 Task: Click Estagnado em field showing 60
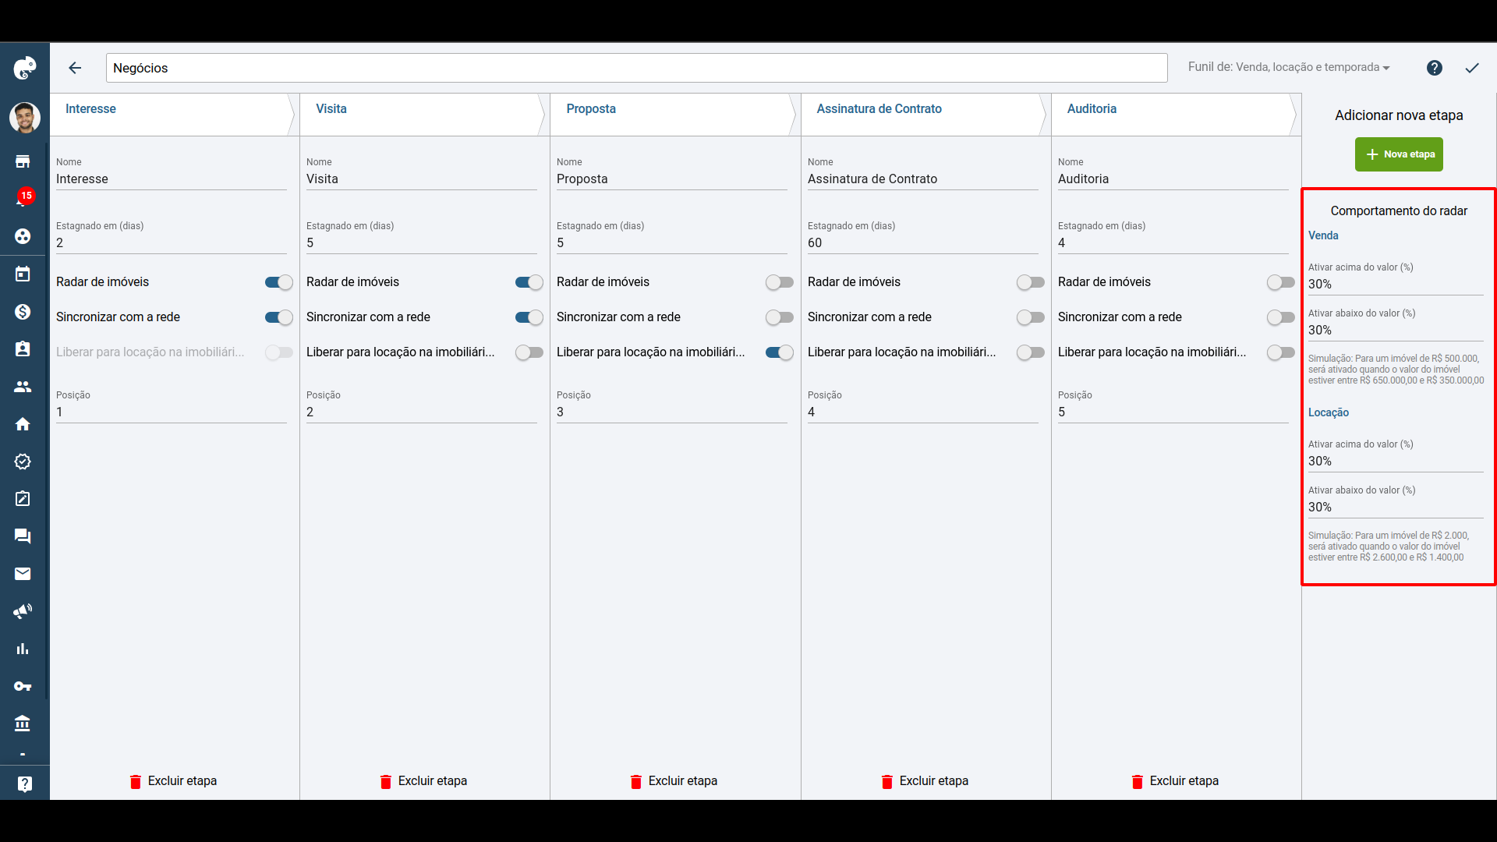[x=923, y=243]
